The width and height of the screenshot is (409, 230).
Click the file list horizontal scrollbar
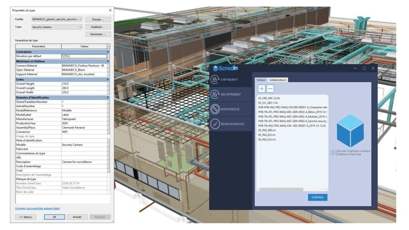click(x=282, y=189)
